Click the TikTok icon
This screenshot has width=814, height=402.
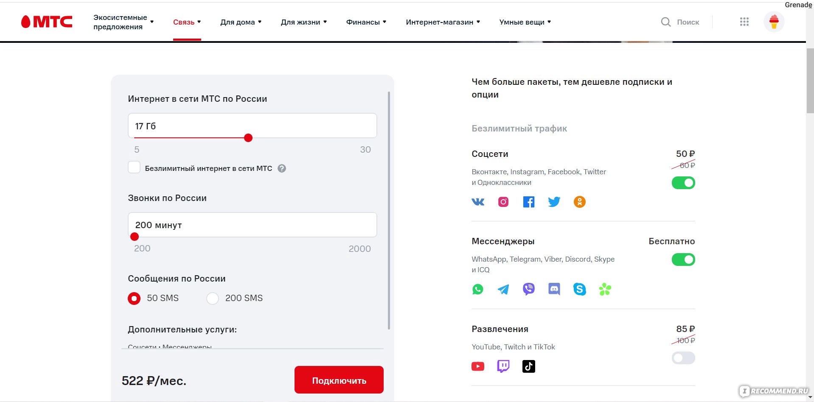point(529,366)
